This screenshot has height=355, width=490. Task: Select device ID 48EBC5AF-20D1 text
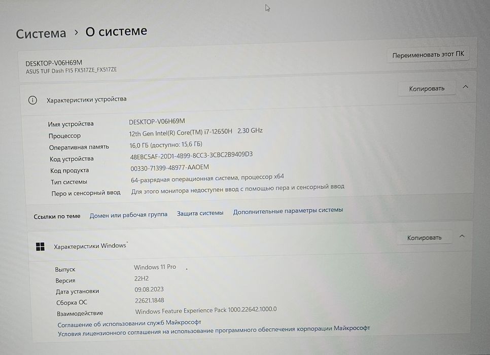(x=191, y=155)
